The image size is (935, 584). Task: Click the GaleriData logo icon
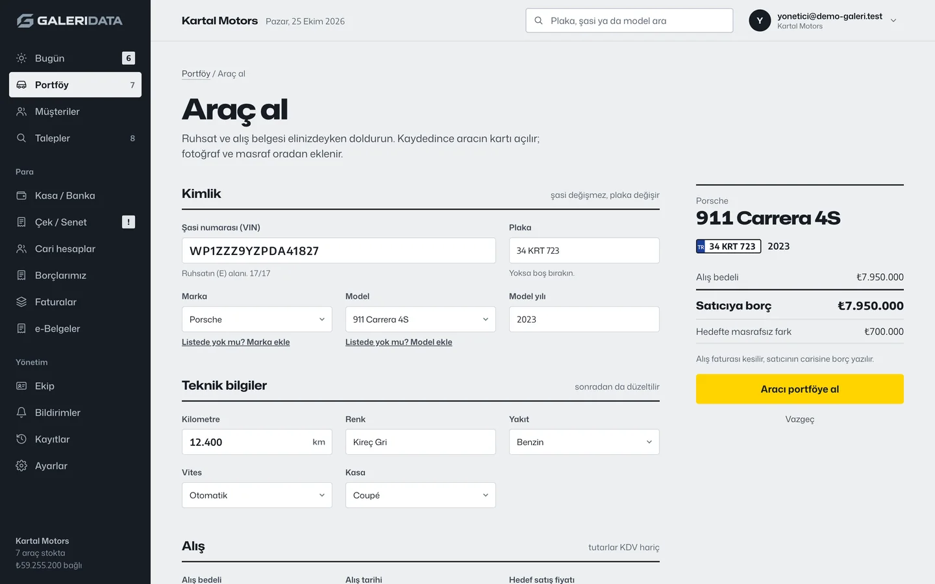point(25,21)
